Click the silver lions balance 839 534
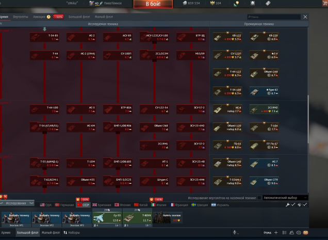This screenshot has height=240, width=328. point(191,3)
